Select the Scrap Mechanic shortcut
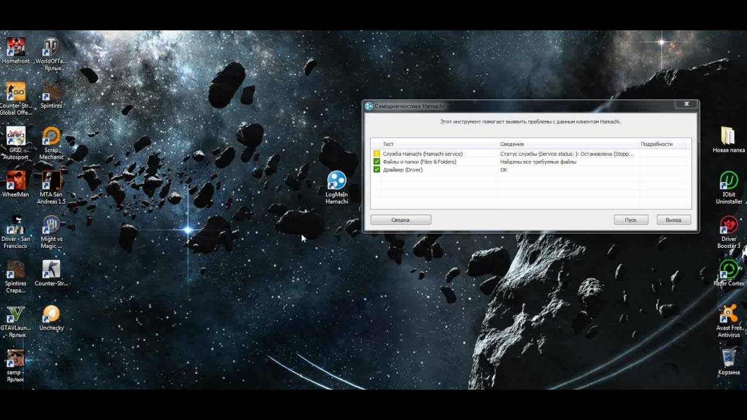 click(x=51, y=143)
